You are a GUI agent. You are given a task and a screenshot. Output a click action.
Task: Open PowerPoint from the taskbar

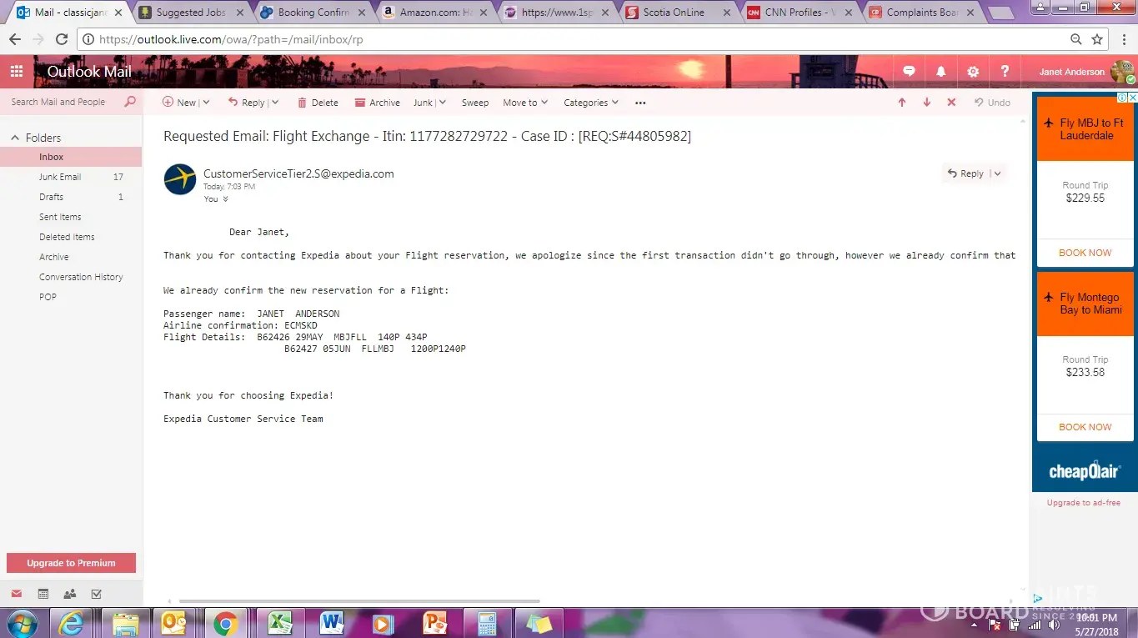(435, 623)
